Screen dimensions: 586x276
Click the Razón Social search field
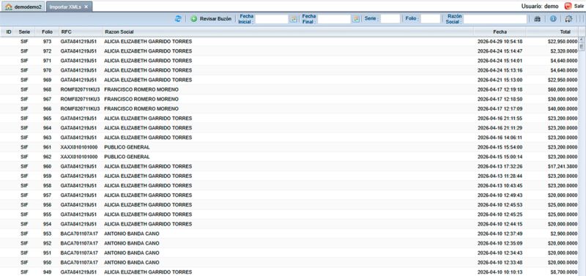point(495,19)
